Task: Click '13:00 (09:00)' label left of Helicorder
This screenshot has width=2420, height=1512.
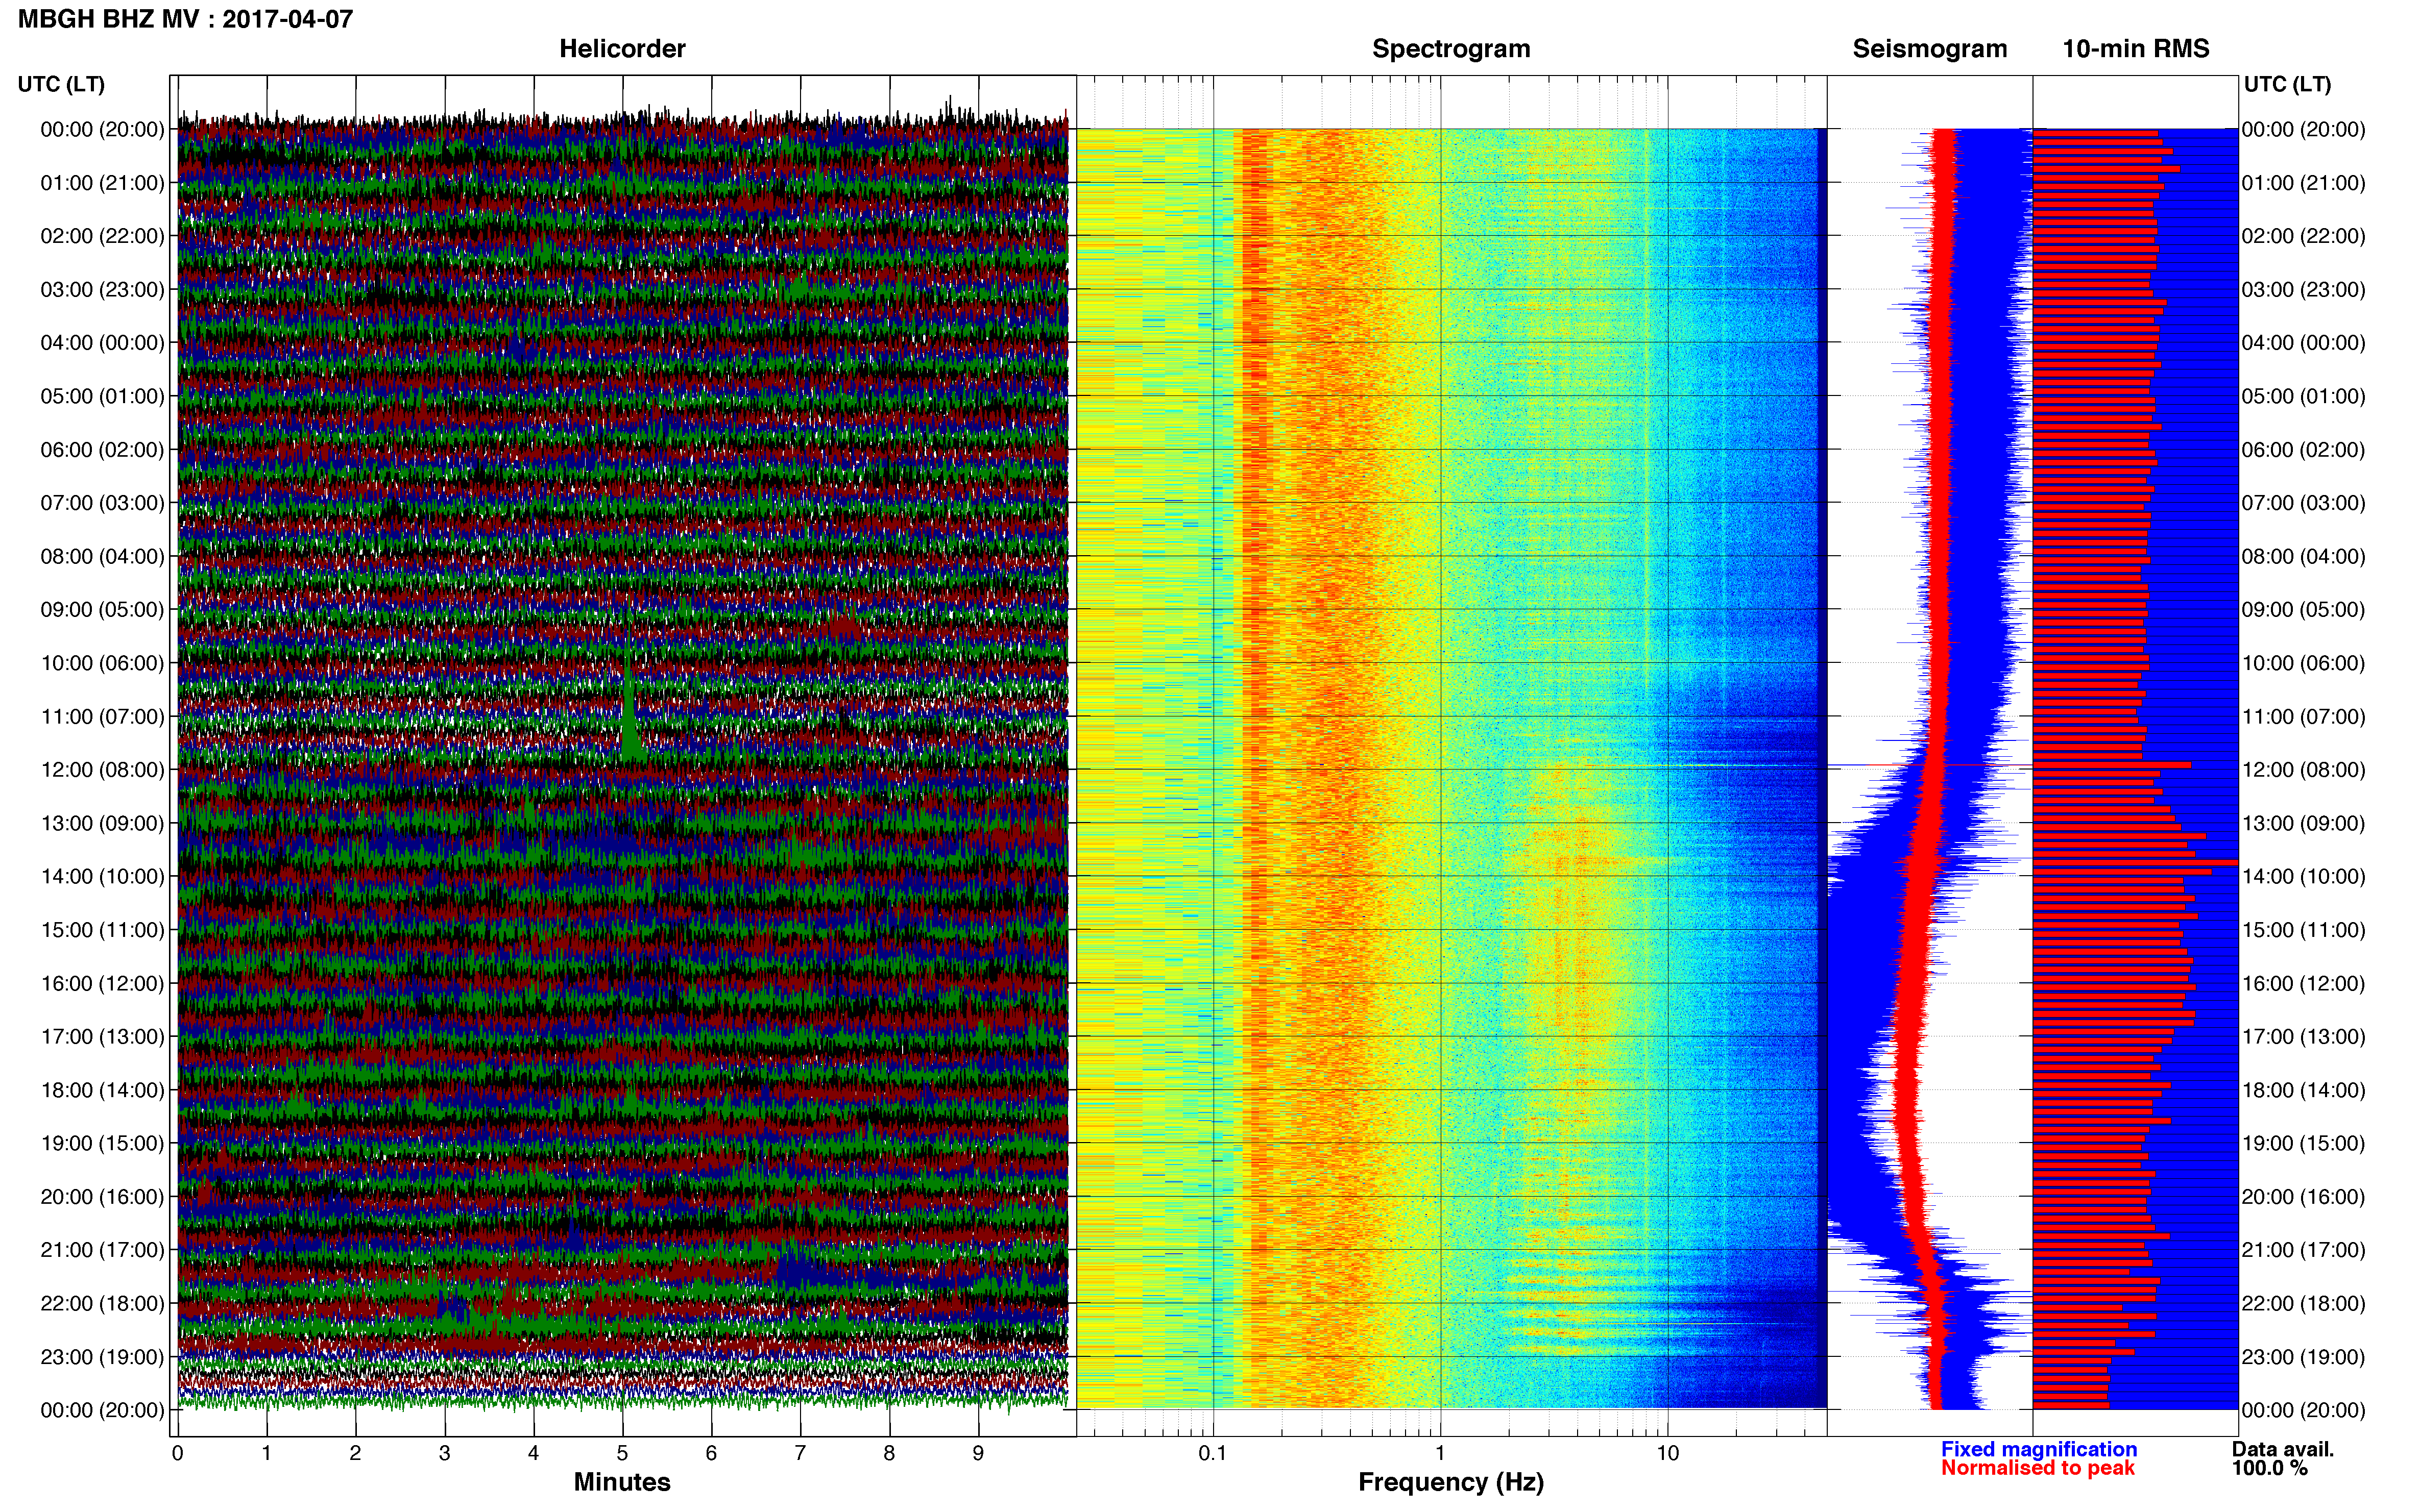Action: 102,823
